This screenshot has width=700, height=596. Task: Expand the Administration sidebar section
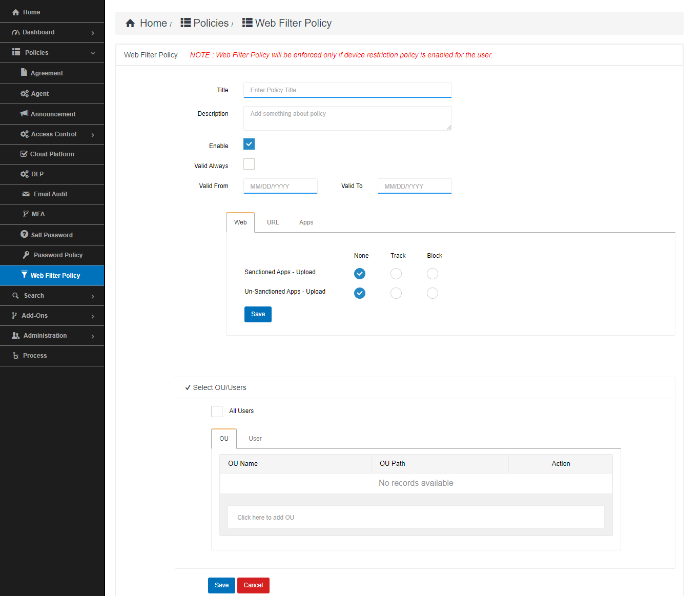(x=46, y=336)
